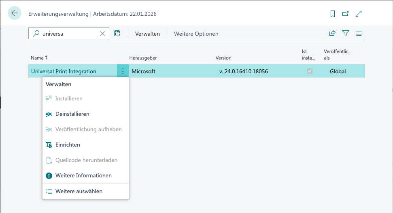Click the Weitere auswählen checklist icon

point(49,192)
